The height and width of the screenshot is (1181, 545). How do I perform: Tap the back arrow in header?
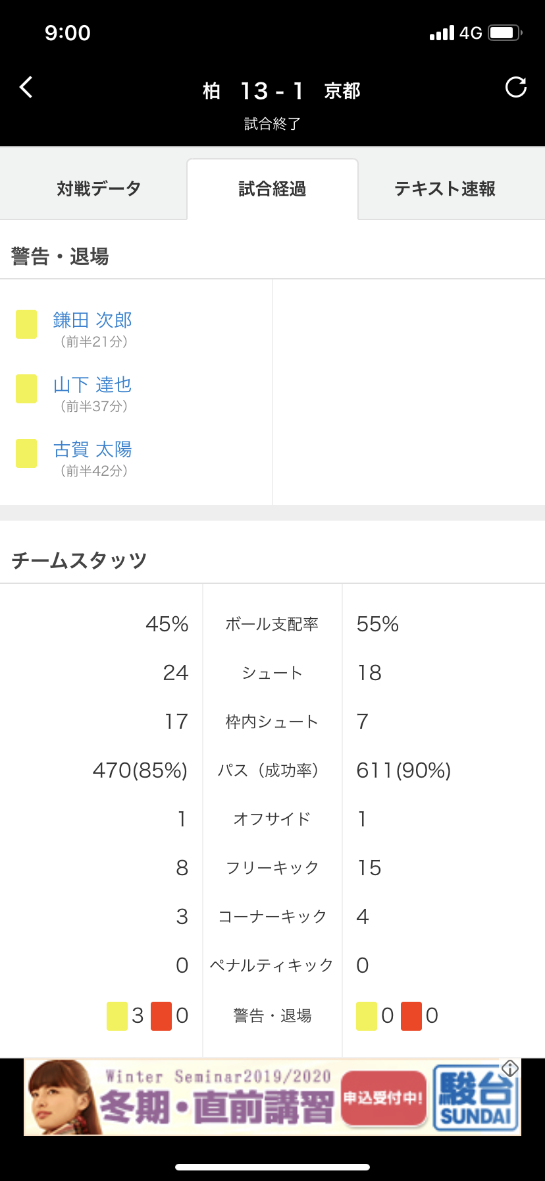[26, 87]
